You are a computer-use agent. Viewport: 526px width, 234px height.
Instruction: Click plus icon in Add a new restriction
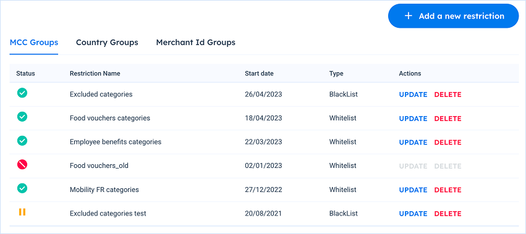pos(409,16)
